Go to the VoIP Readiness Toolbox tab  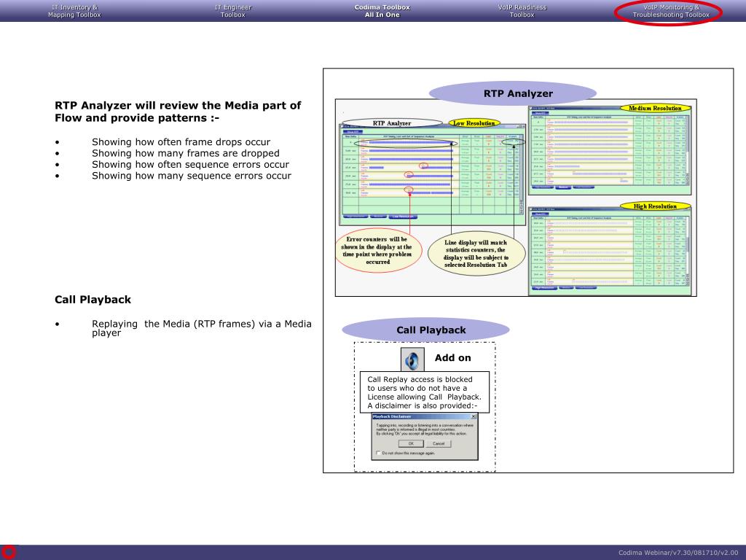point(522,11)
